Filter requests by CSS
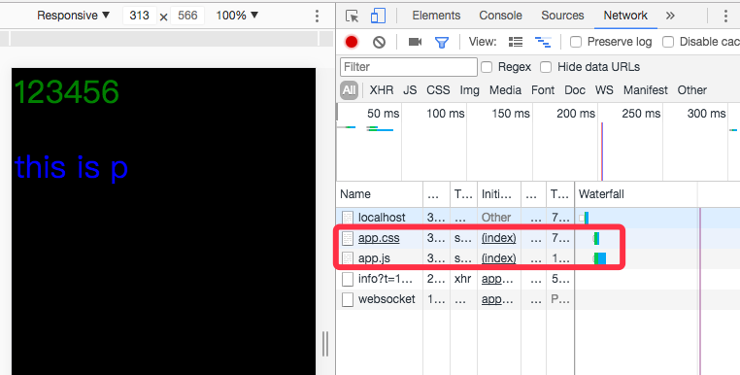This screenshot has width=740, height=375. 438,90
